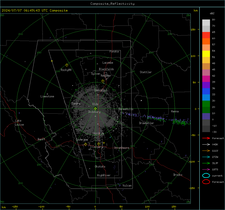Screen dimensions: 225x210
Task: Click the Banff label
Action: (x=41, y=139)
